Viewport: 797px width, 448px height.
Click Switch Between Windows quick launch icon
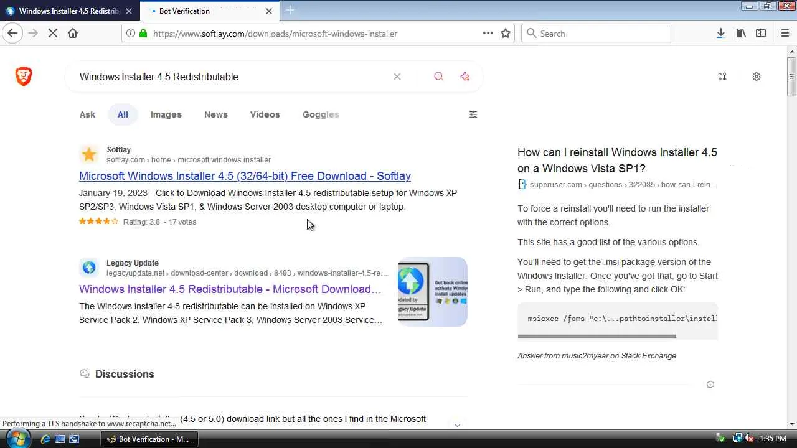pos(74,439)
